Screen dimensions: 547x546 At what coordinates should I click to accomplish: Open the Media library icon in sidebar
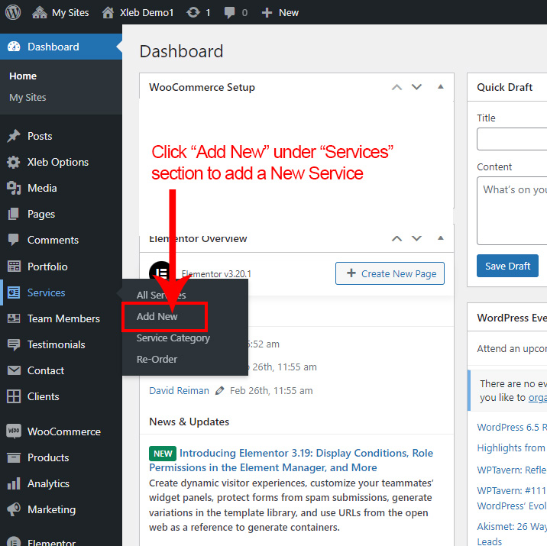pos(14,188)
